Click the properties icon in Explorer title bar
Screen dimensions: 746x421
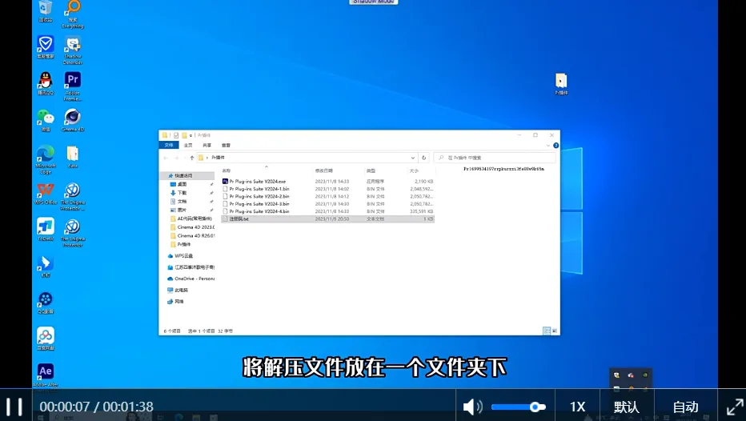pyautogui.click(x=176, y=135)
